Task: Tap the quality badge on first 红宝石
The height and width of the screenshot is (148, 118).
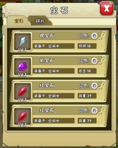Action: pyautogui.click(x=94, y=86)
